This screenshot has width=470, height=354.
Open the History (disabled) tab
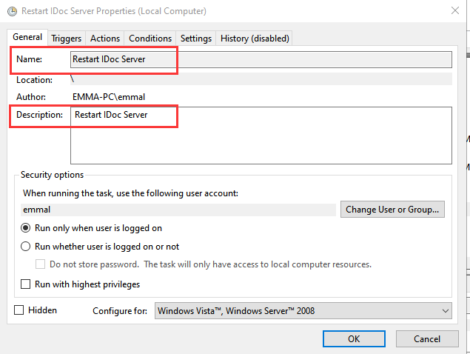point(255,39)
